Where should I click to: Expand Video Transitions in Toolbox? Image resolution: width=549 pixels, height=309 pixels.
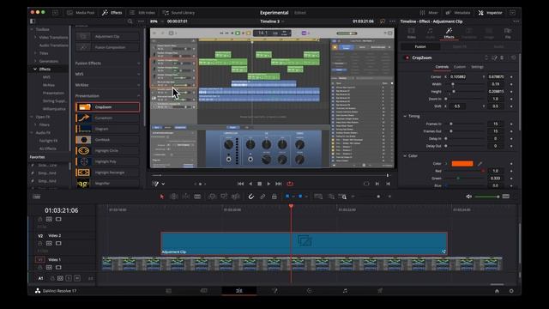pyautogui.click(x=35, y=37)
